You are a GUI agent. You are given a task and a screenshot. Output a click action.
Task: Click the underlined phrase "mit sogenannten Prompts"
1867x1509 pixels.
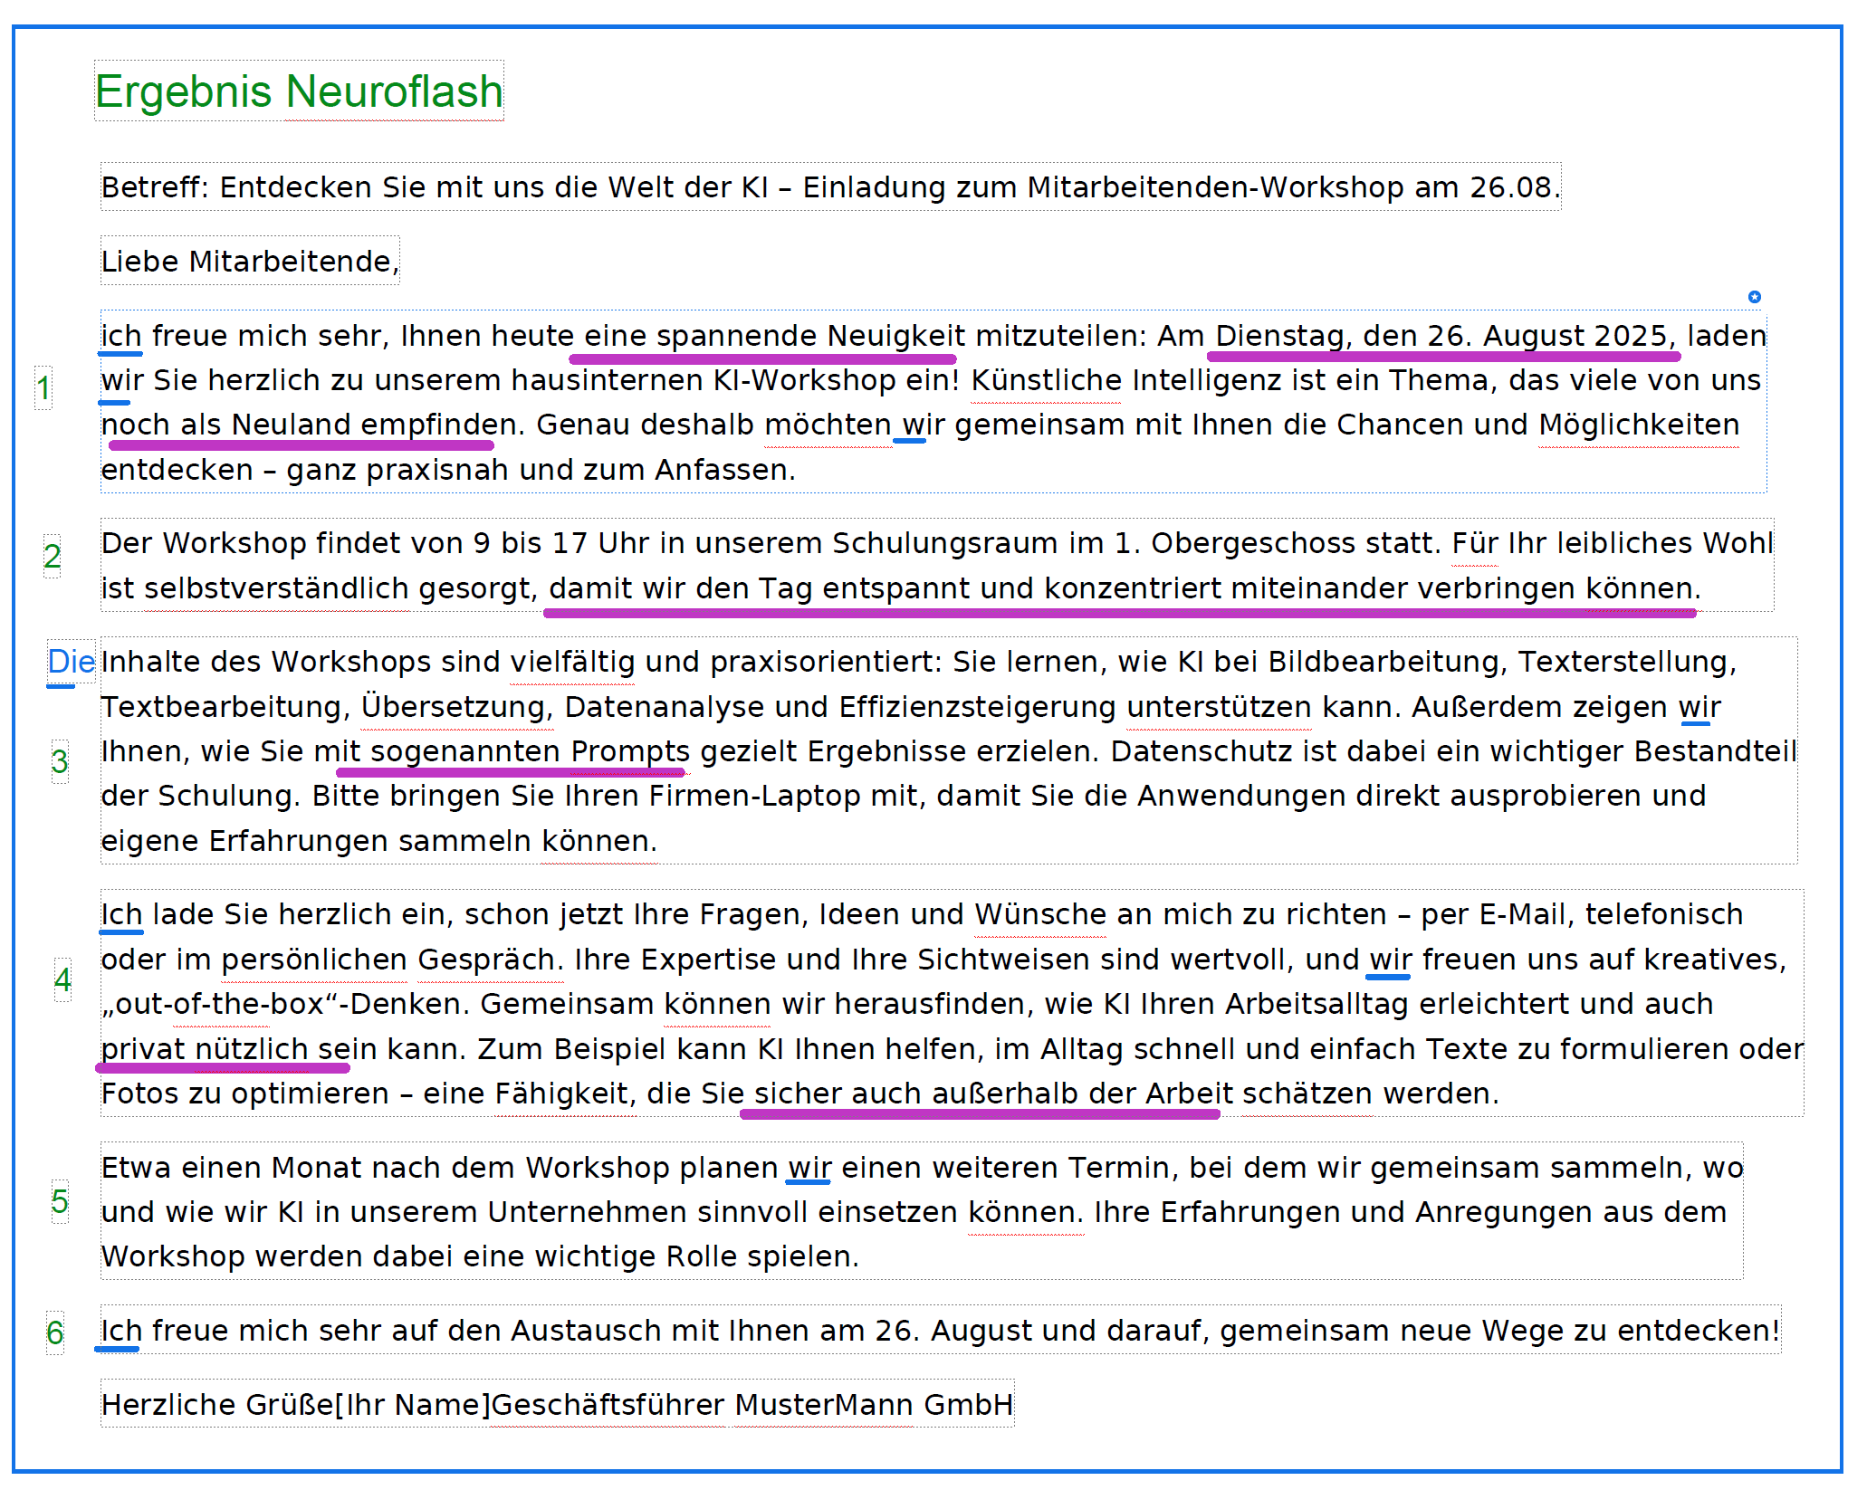(502, 751)
